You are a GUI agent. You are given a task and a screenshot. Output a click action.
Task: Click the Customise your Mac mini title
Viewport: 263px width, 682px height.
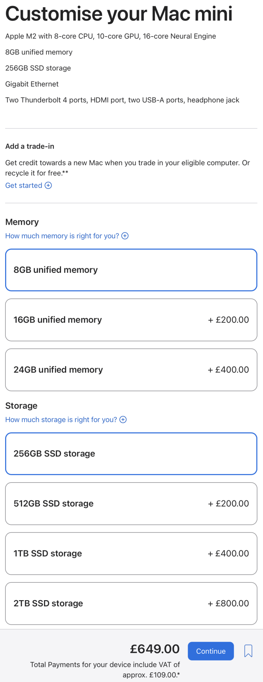point(119,14)
